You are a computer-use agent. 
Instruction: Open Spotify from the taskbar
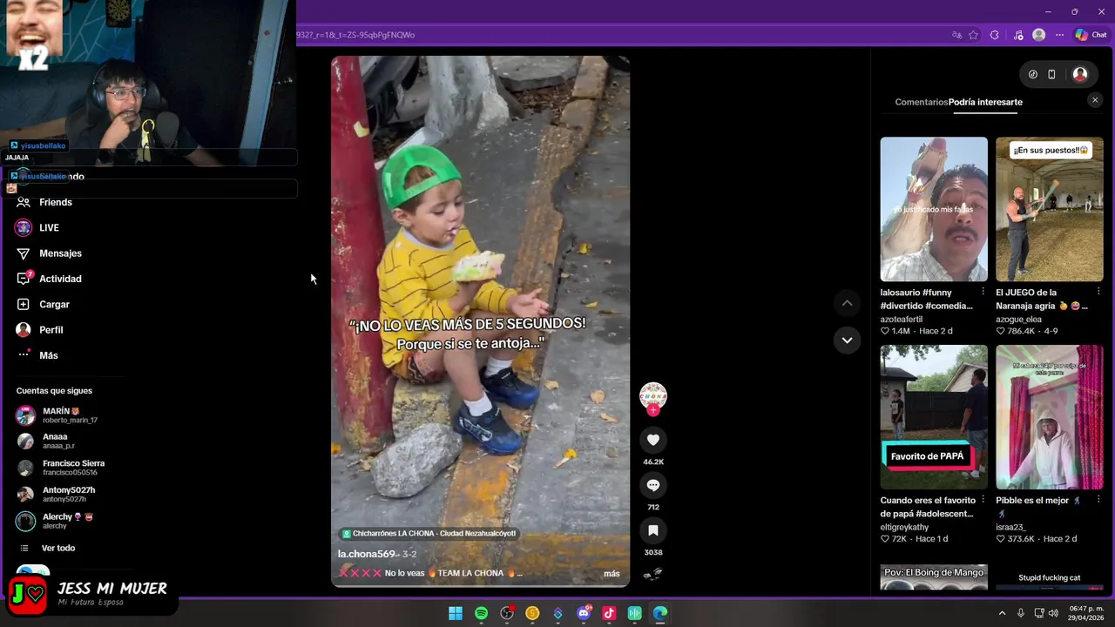pos(481,613)
